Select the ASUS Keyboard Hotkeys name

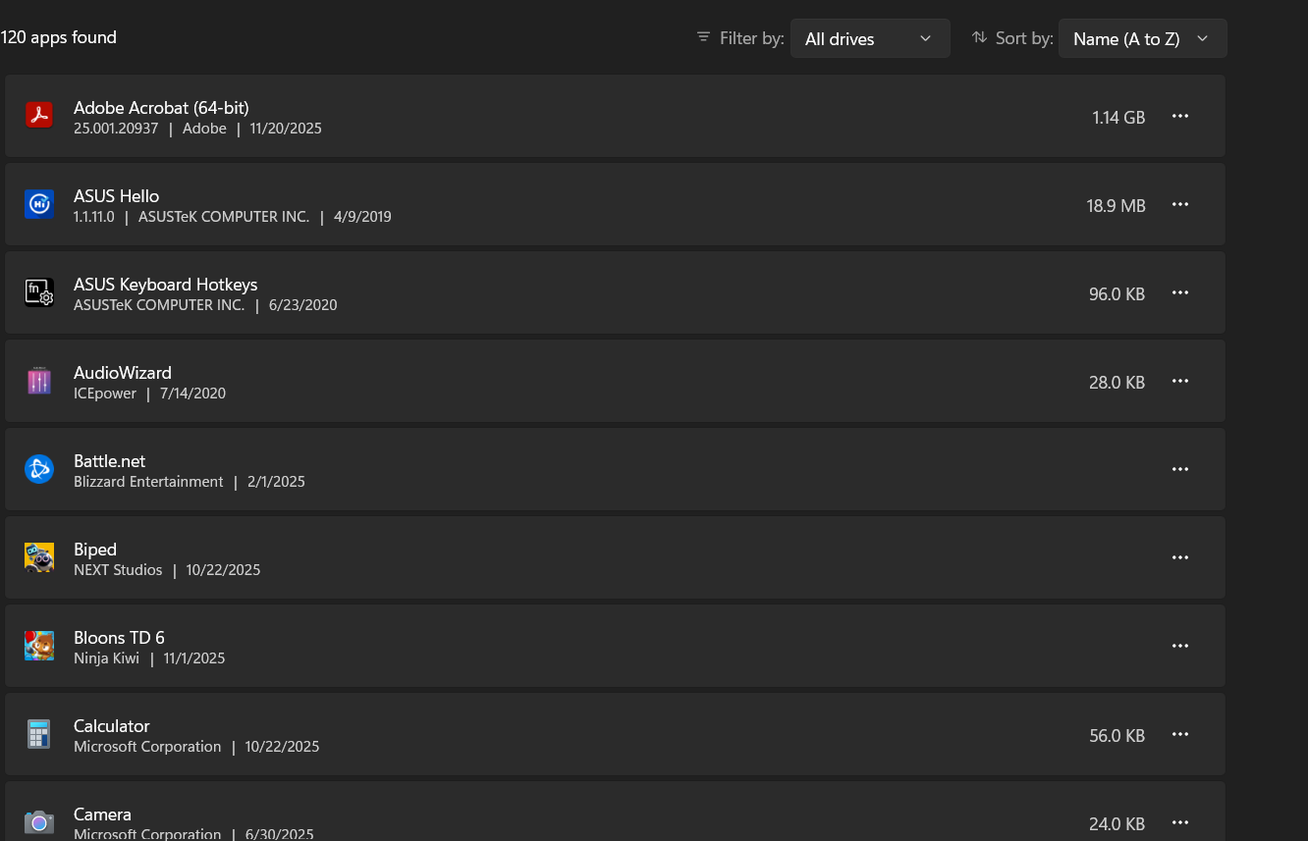point(165,284)
